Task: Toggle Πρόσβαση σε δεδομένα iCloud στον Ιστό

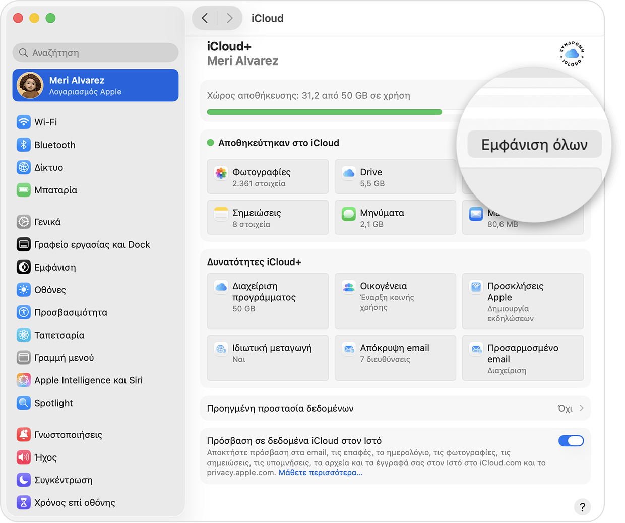Action: [571, 440]
